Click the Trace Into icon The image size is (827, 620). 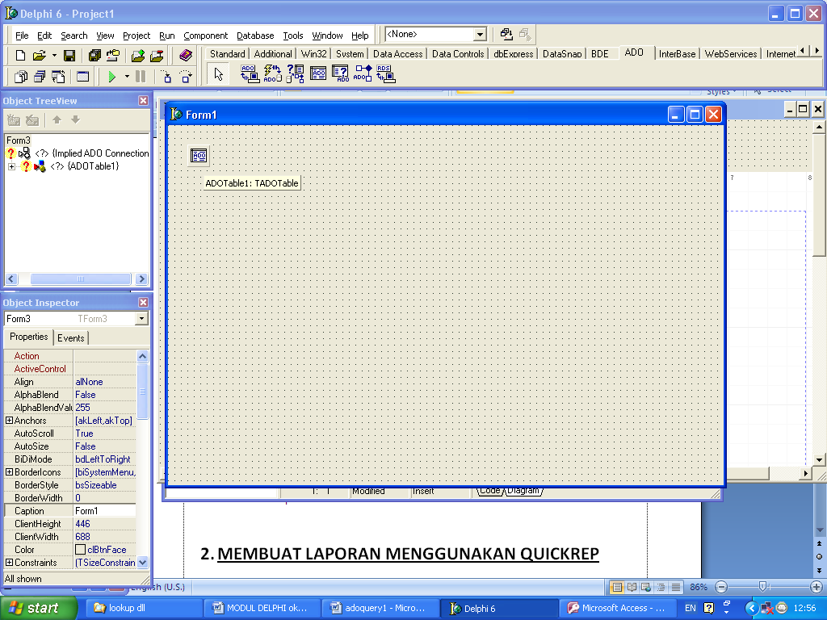(167, 77)
